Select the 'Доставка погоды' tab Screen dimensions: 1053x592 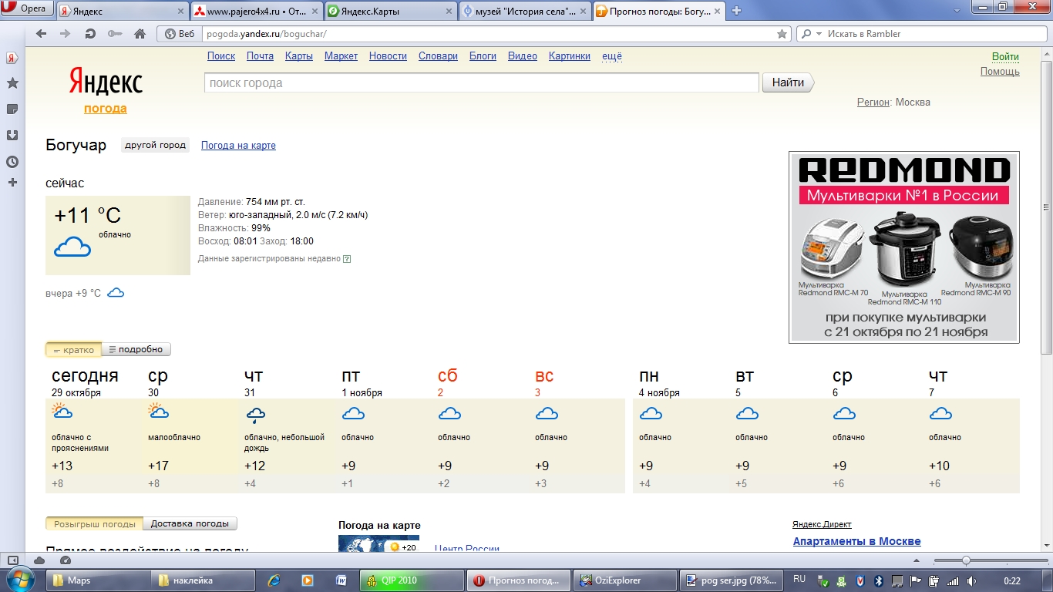[x=190, y=523]
